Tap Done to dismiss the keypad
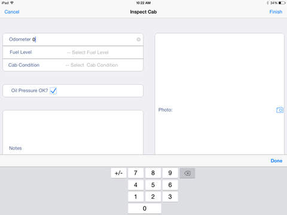Screen dimensions: 287x215 [x=276, y=161]
